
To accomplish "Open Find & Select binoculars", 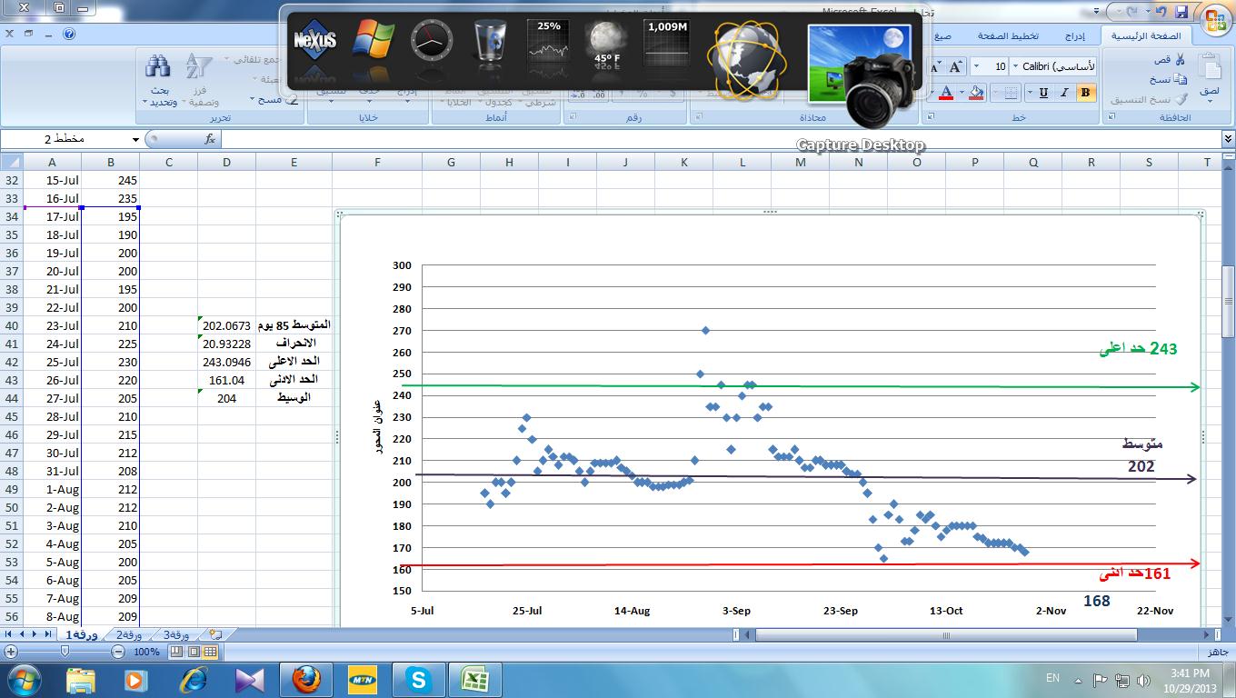I will pos(158,66).
